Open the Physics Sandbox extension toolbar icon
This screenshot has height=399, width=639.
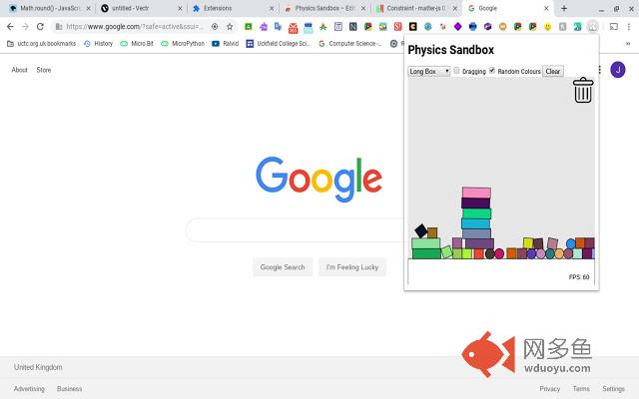click(592, 27)
